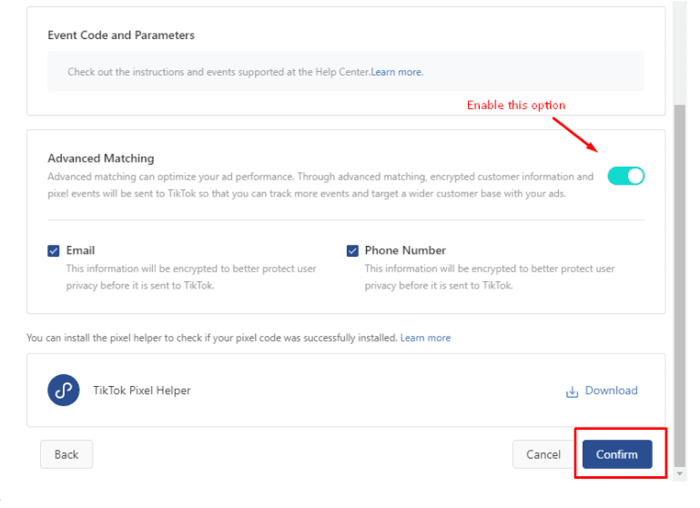The height and width of the screenshot is (508, 700).
Task: Click the Phone Number label text
Action: pos(405,250)
